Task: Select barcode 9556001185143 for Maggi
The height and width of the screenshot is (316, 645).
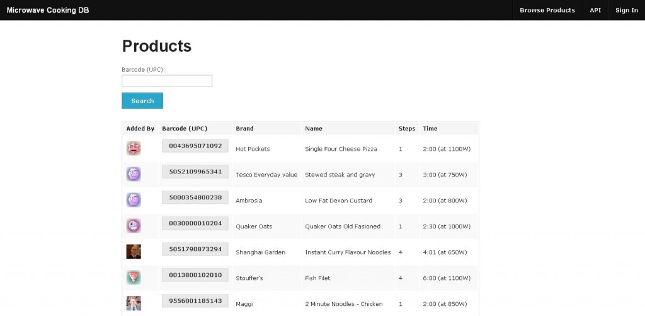Action: tap(195, 301)
